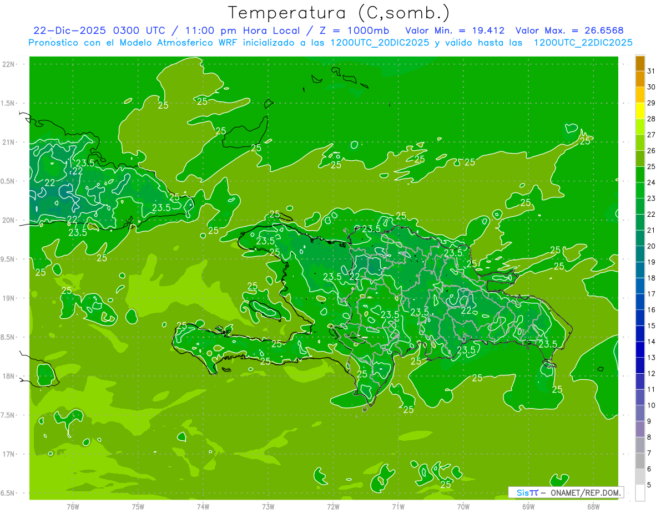Image resolution: width=666 pixels, height=514 pixels.
Task: Click the 'Valor Min. = 19.412' text
Action: point(455,30)
